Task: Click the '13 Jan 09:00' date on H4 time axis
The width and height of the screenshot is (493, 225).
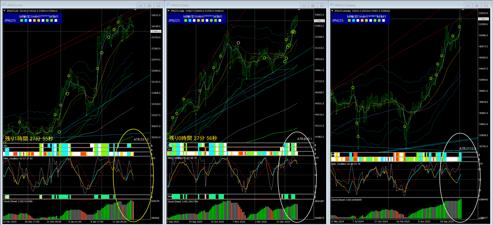Action: pos(119,222)
